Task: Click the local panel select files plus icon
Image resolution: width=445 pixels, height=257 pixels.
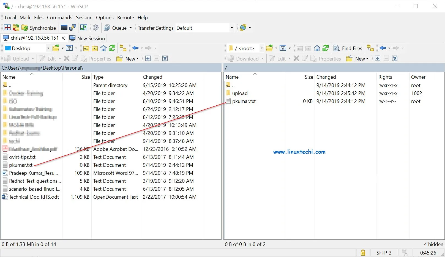Action: tap(148, 58)
